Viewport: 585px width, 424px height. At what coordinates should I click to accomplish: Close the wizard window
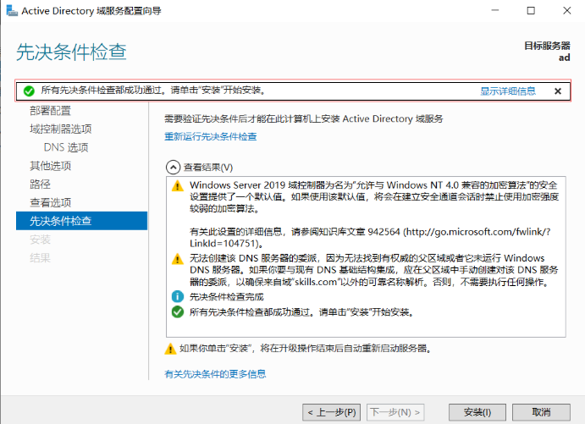[x=566, y=10]
